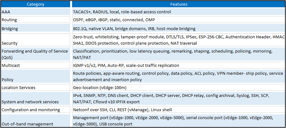Select the Features column header
The image size is (286, 128).
(x=178, y=4)
